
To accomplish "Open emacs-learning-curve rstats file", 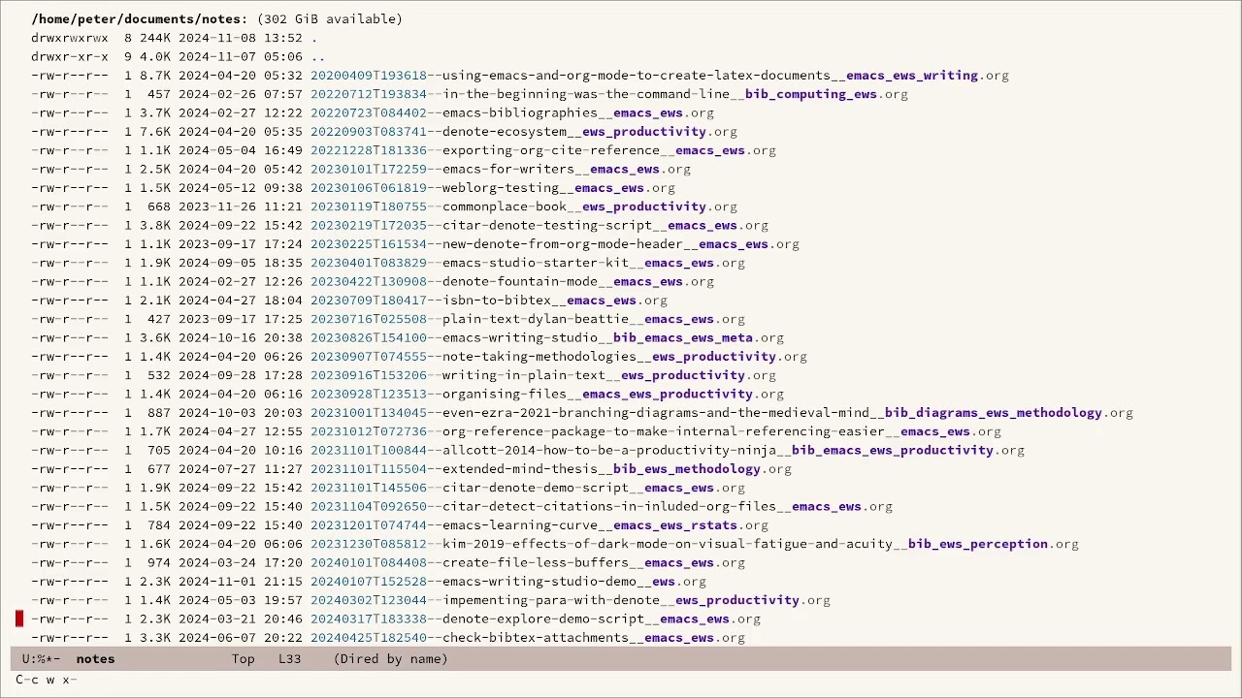I will 539,525.
